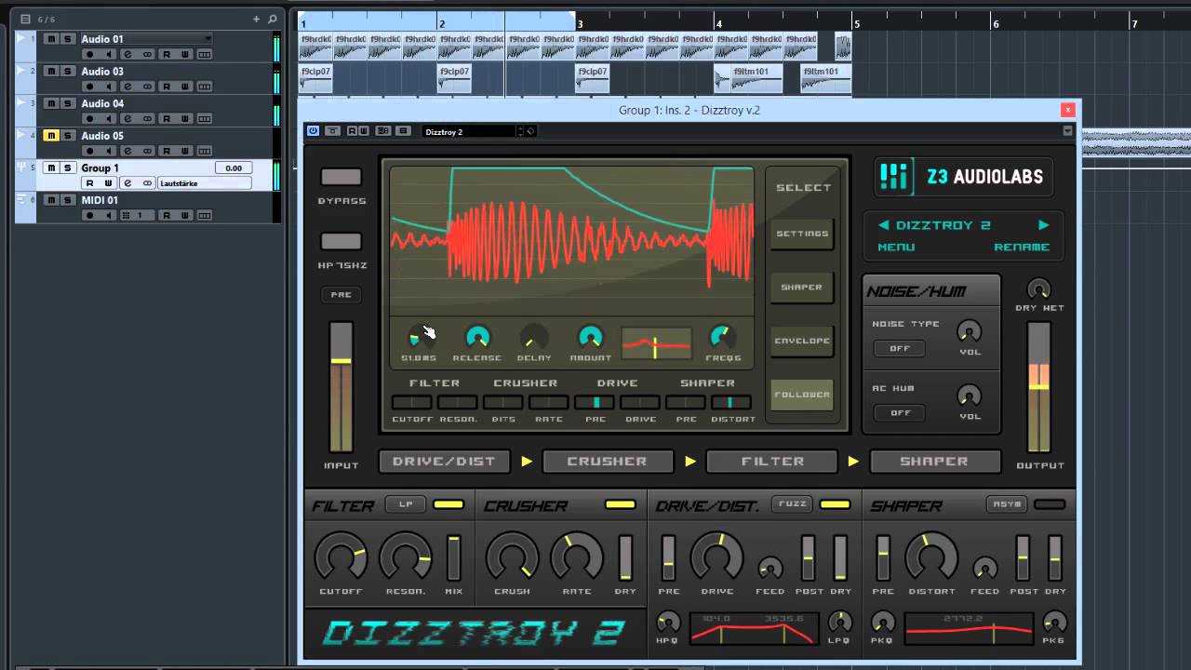Solo the Audio 01 track

point(67,39)
